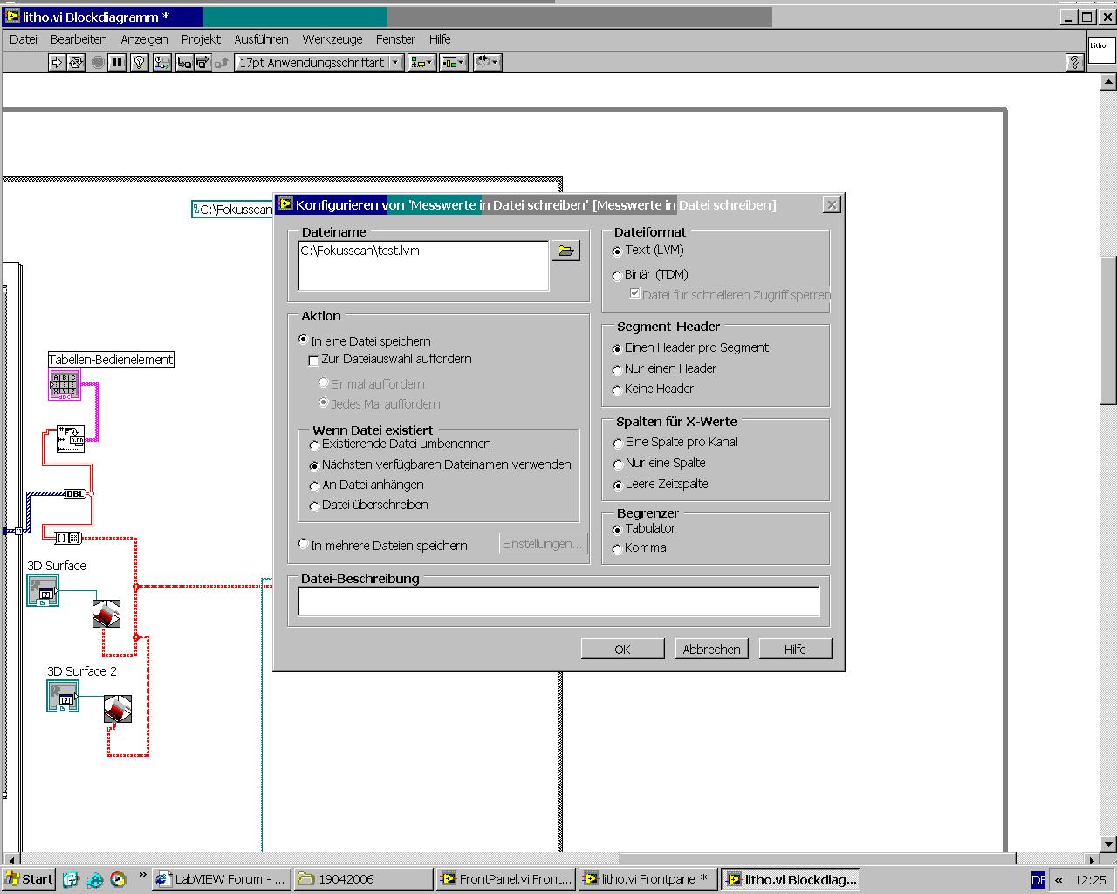Image resolution: width=1117 pixels, height=894 pixels.
Task: Open the Reorder dropdown in toolbar
Action: click(487, 63)
